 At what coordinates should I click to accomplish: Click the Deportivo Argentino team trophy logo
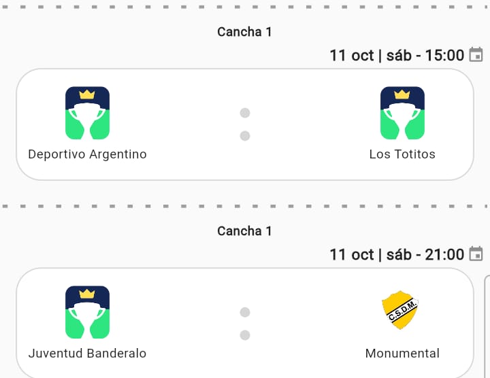[x=87, y=113]
